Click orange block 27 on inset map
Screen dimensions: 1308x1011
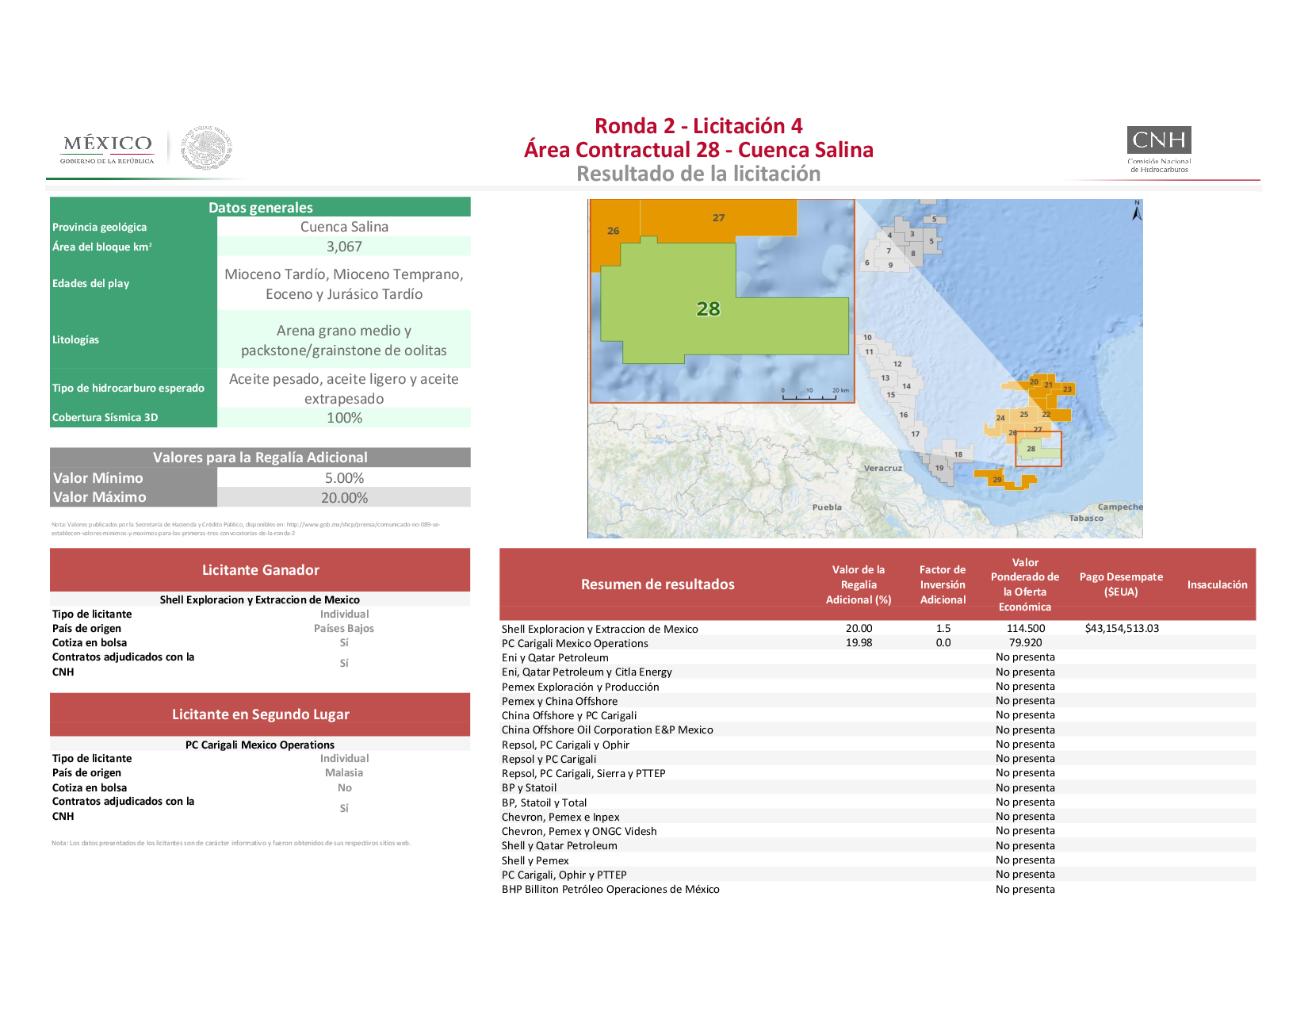[x=718, y=218]
